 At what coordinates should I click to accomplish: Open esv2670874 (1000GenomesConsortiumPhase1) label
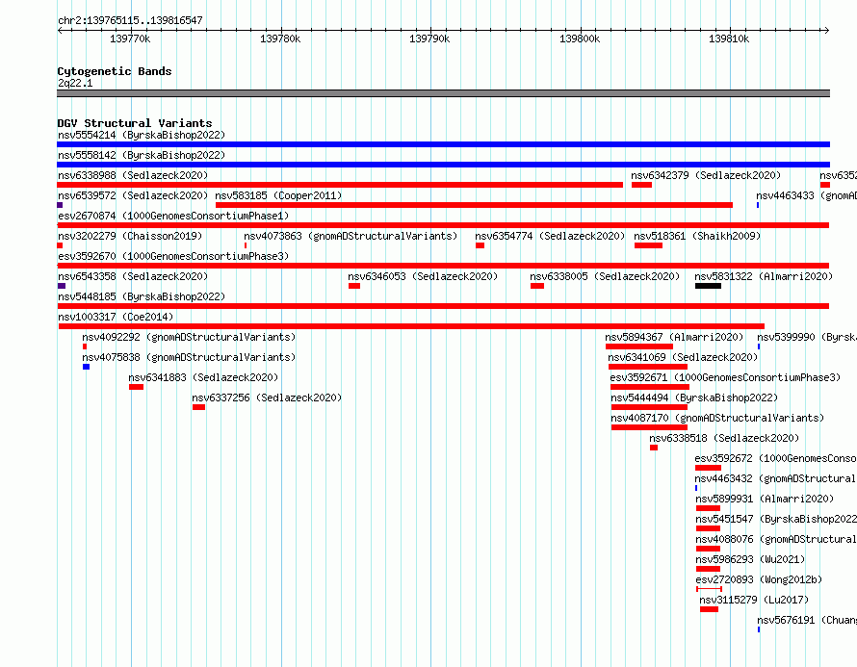point(173,216)
